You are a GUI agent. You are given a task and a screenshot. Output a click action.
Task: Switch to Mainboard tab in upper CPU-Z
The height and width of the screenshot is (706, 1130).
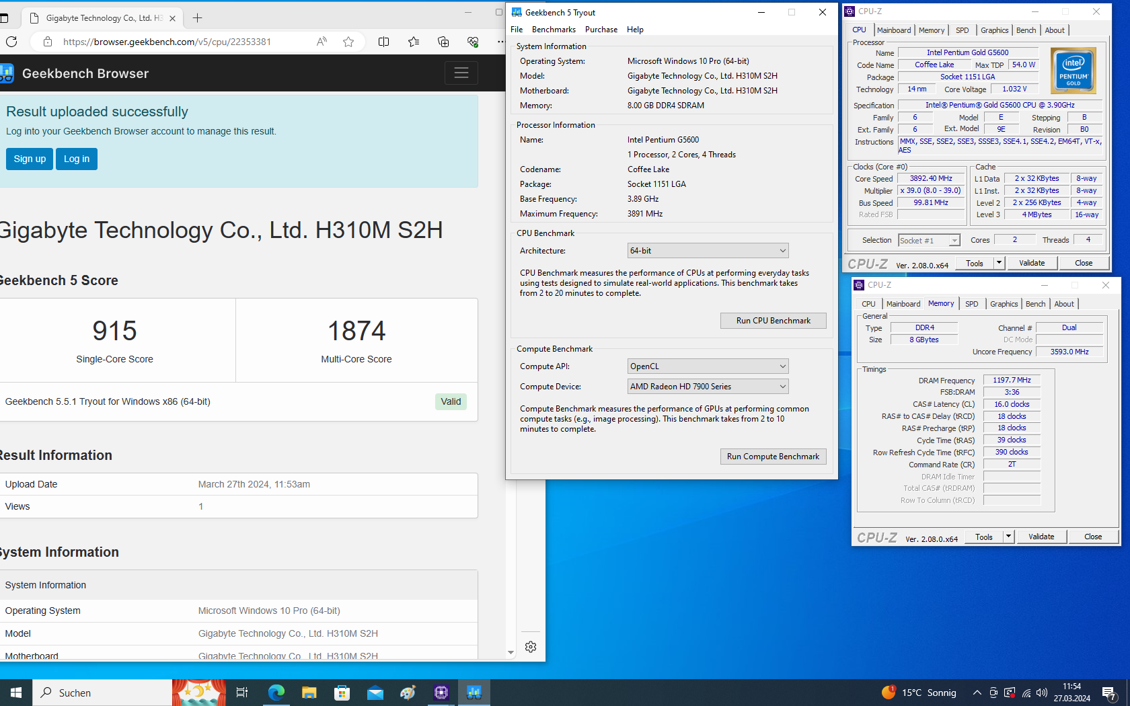pos(894,30)
